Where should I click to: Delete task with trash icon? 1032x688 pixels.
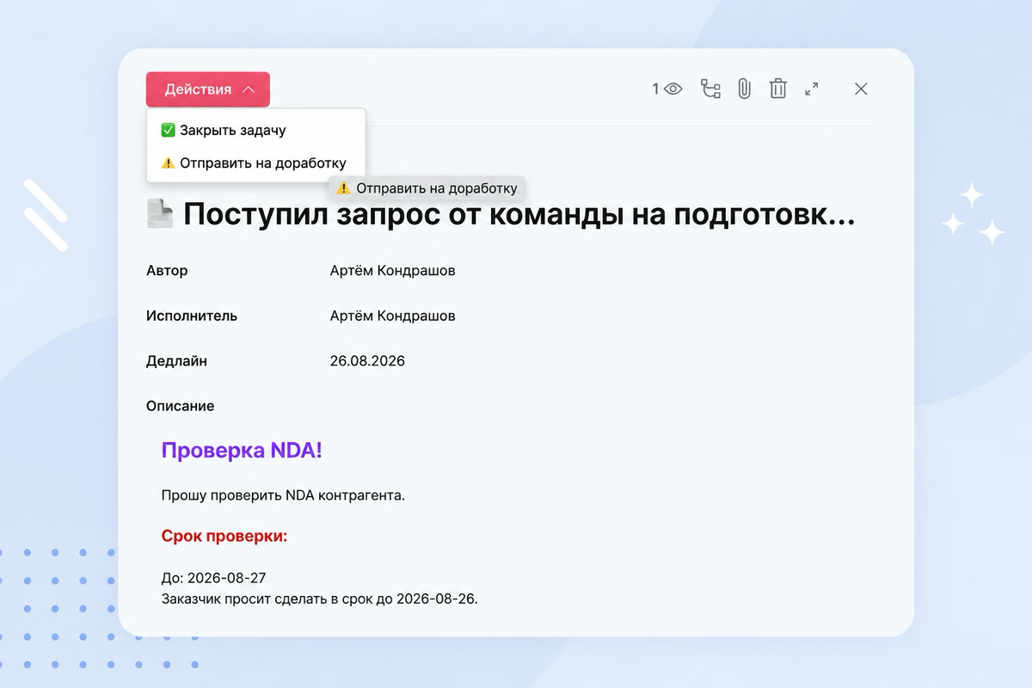coord(777,89)
